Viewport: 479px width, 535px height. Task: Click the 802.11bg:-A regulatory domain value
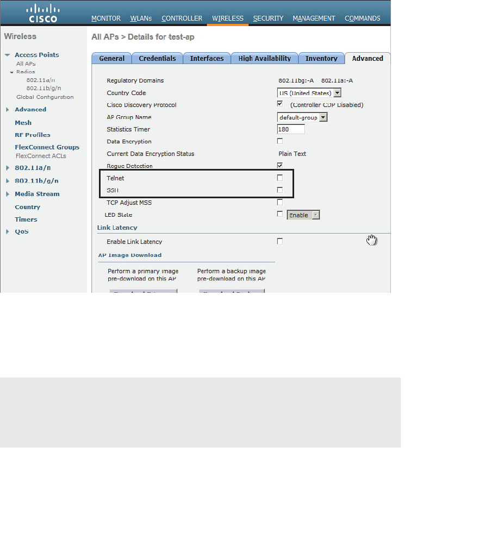coord(296,80)
